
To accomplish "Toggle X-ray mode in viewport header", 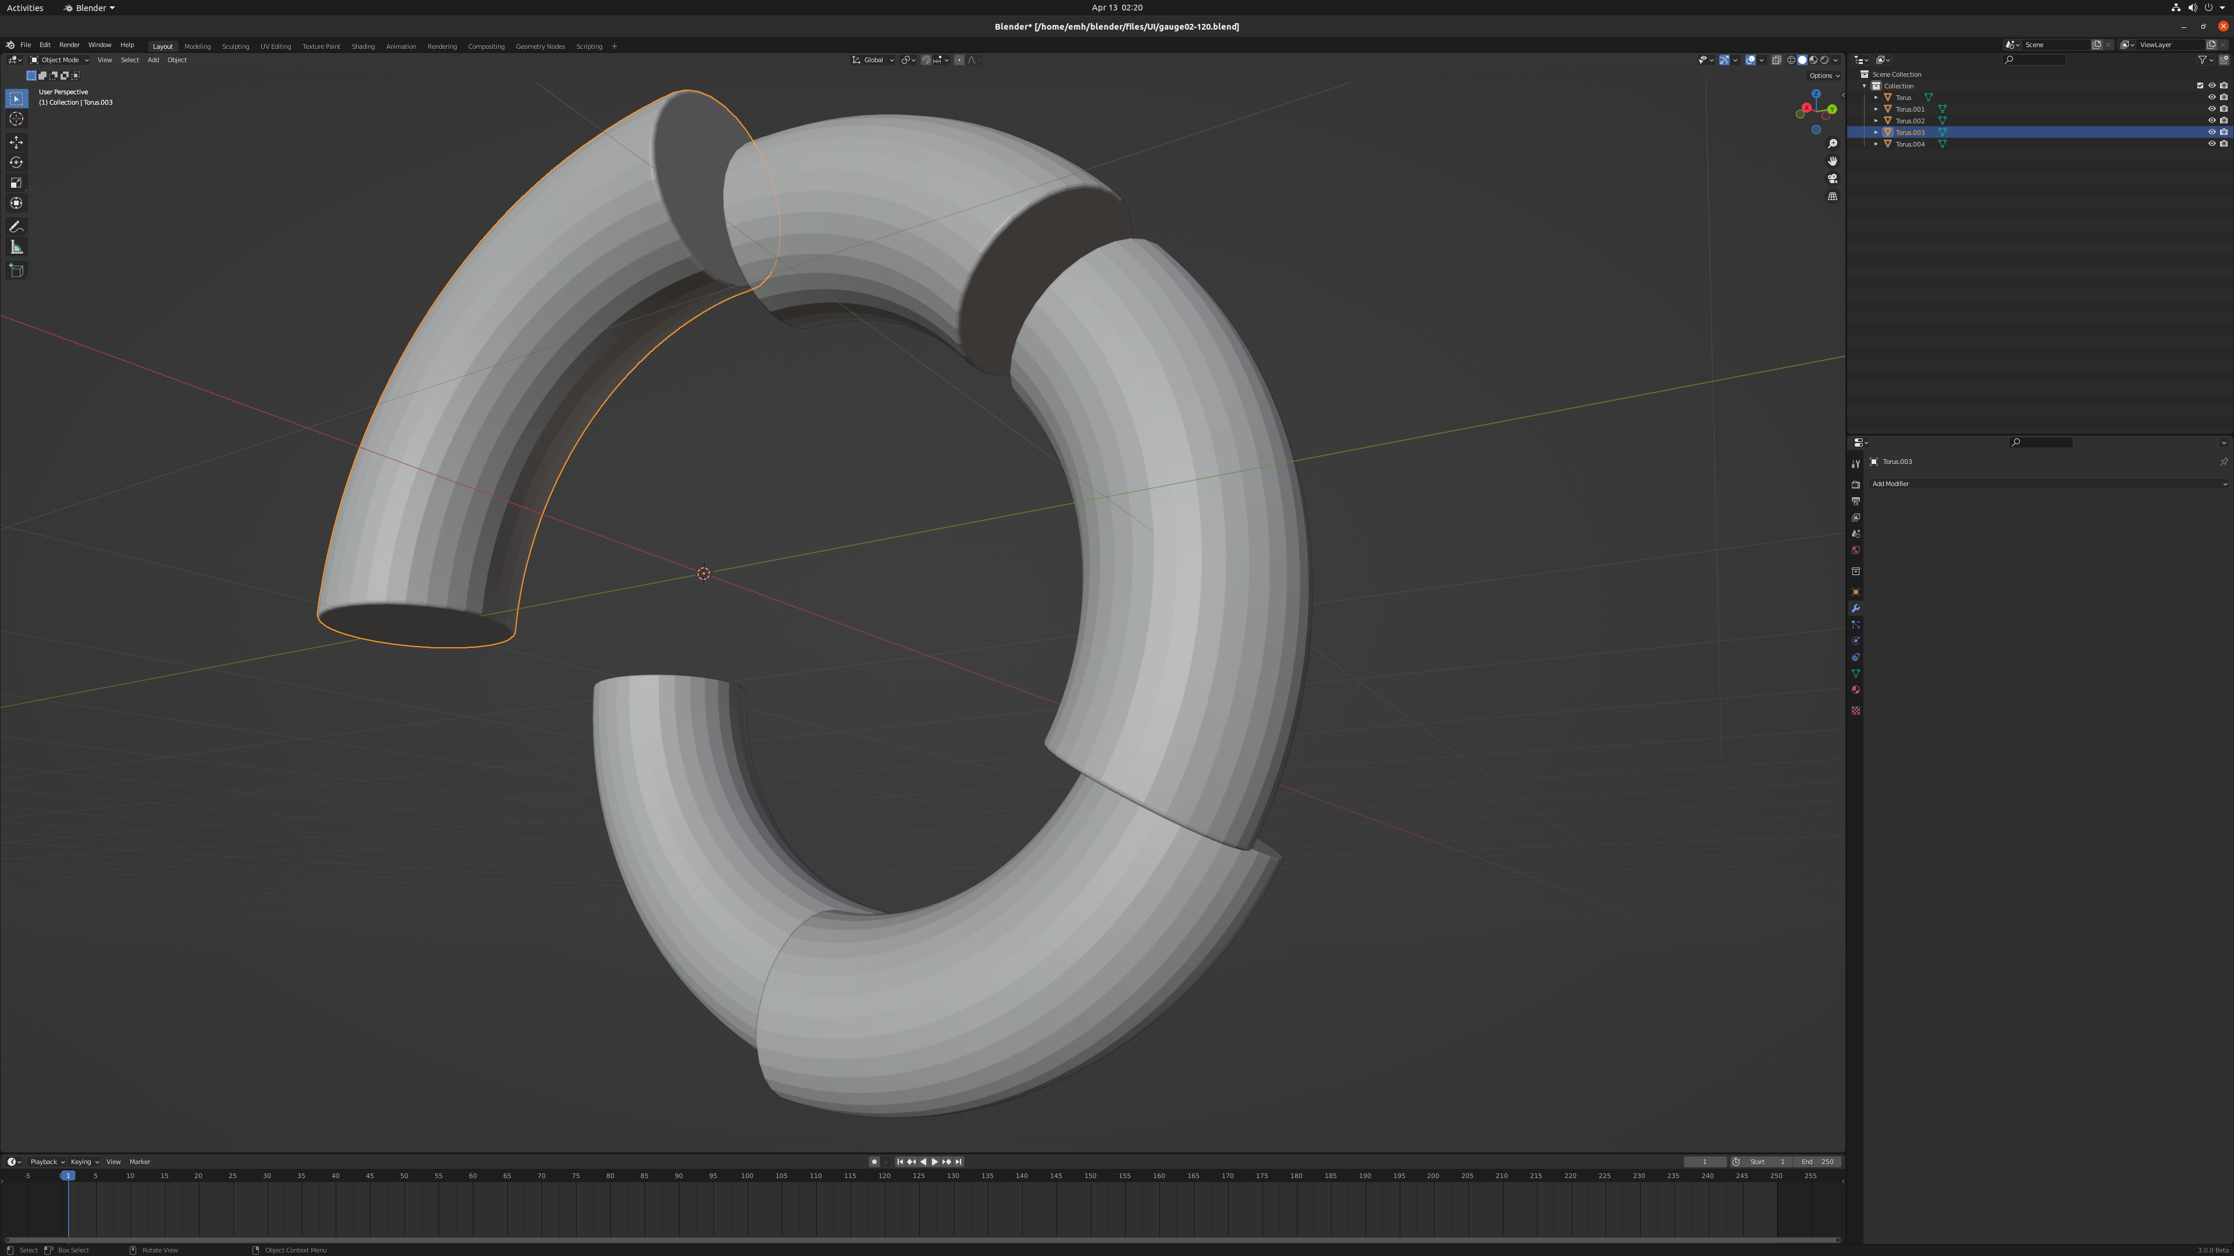I will click(x=1776, y=60).
